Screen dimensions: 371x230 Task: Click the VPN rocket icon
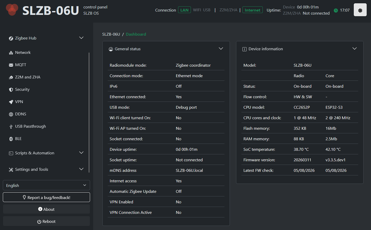[11, 102]
